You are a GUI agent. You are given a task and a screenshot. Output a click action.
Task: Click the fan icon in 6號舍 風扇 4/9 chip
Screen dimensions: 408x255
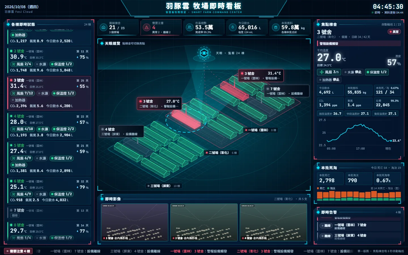(14, 194)
